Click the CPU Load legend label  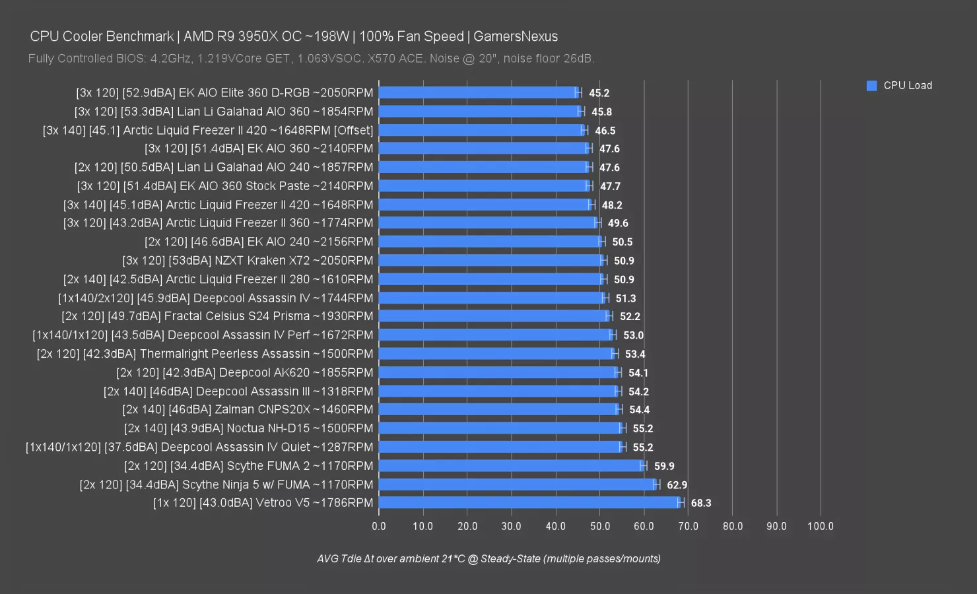click(x=908, y=86)
